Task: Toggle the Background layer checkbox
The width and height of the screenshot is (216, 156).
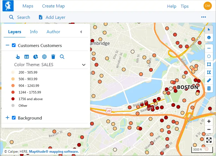Action: tap(14, 118)
